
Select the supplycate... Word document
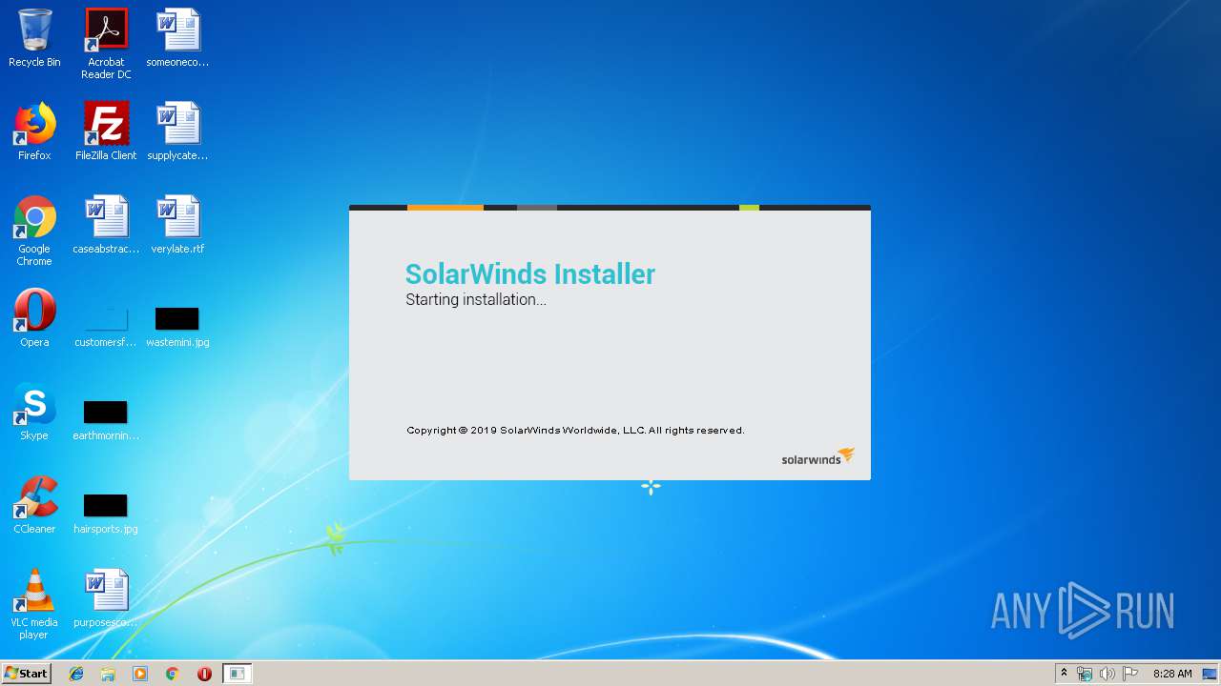[177, 131]
